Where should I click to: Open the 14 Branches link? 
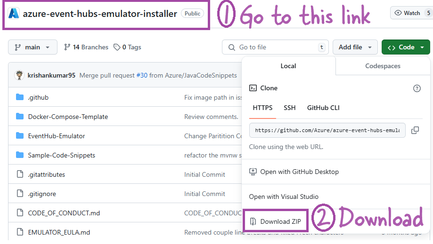[86, 47]
